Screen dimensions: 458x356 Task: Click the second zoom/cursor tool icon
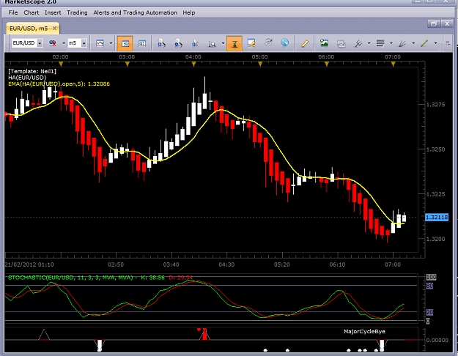point(178,43)
